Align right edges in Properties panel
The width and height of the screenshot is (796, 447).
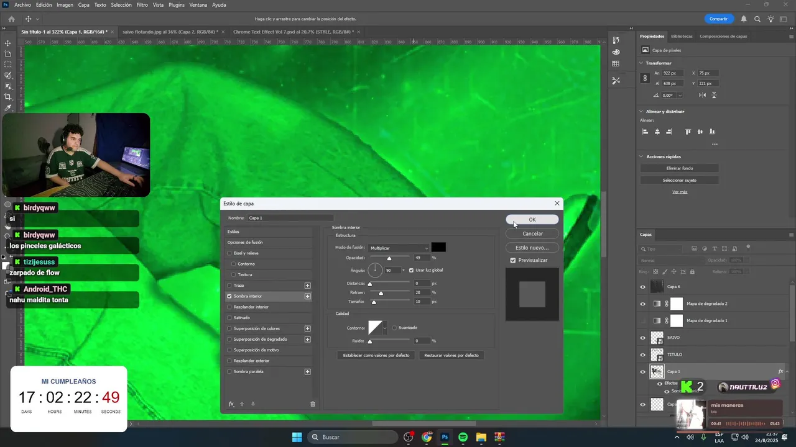[669, 132]
